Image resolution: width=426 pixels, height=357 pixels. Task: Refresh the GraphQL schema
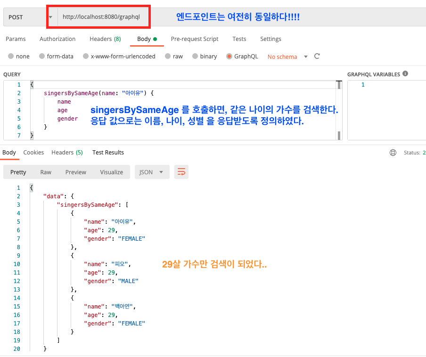click(x=317, y=56)
